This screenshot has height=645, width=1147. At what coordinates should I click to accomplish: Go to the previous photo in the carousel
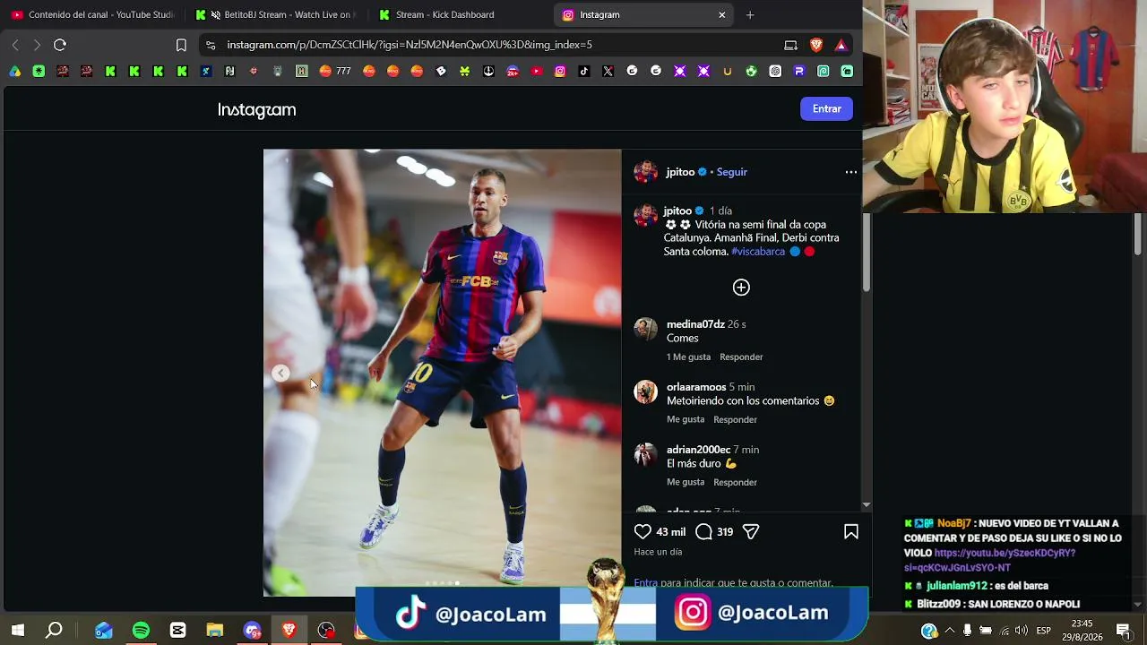pyautogui.click(x=280, y=373)
